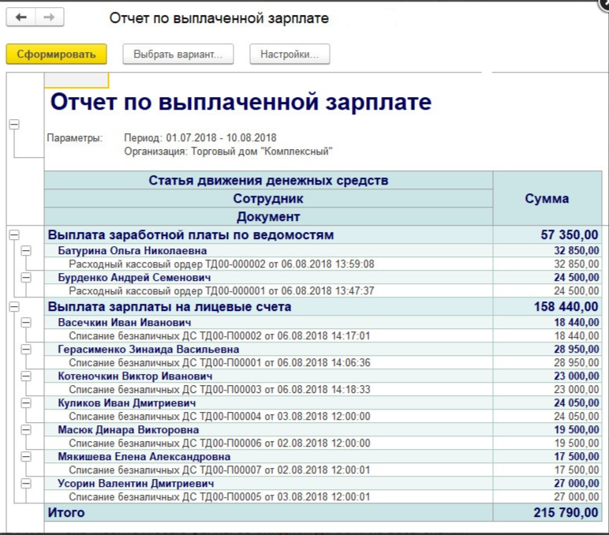Collapse the Котеночкин Виктор Иванович row

tap(26, 376)
